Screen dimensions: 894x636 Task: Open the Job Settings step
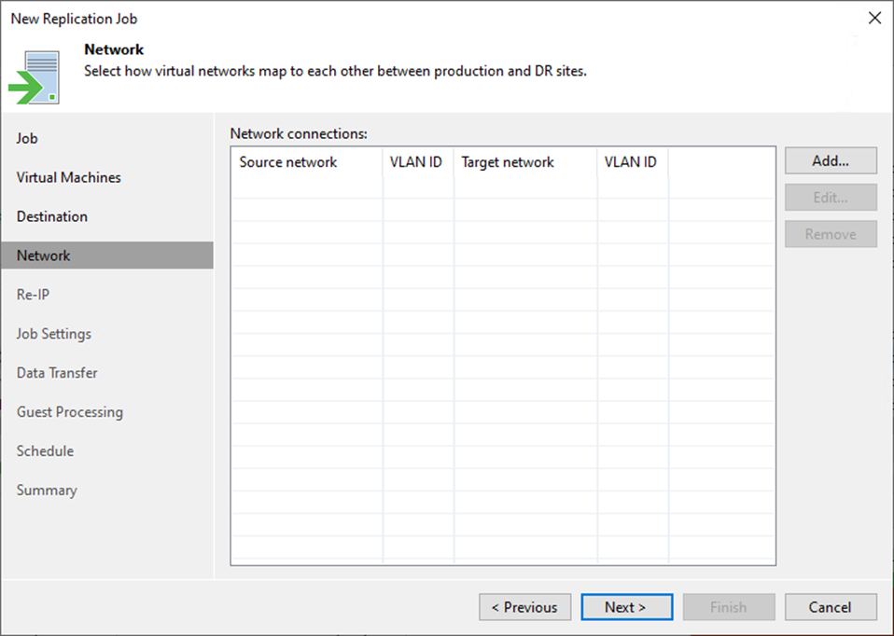(54, 334)
